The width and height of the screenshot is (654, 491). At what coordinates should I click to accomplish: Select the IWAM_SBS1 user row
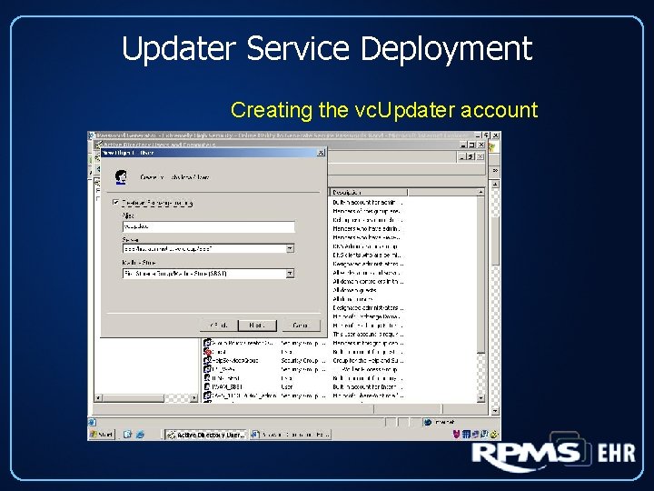(x=303, y=387)
